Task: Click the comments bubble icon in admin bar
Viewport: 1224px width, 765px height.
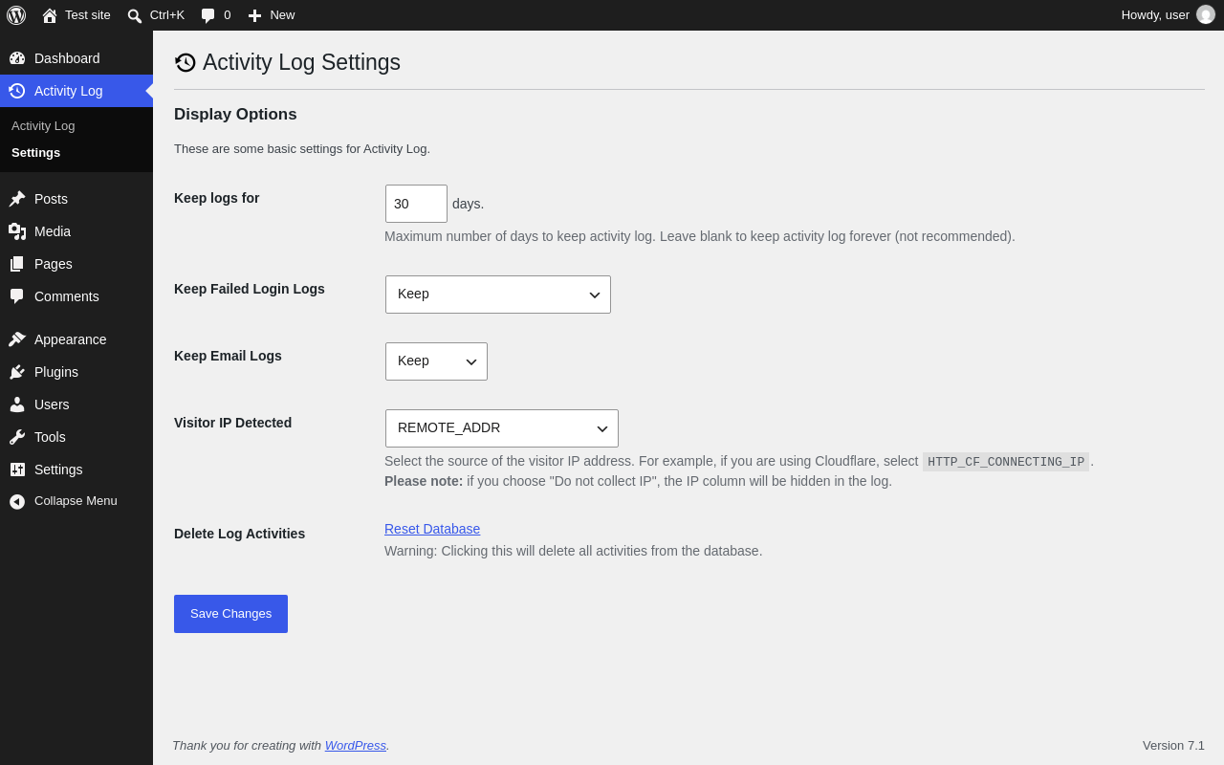Action: 208,15
